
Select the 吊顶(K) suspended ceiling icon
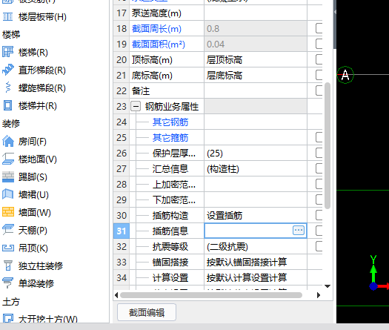(x=8, y=248)
